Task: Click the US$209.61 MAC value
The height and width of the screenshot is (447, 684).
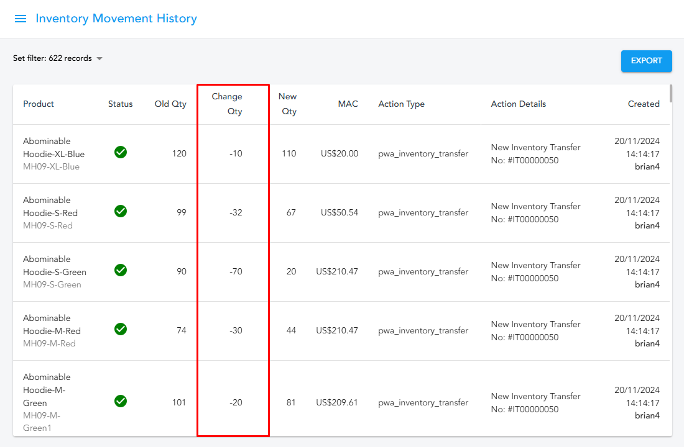Action: 336,402
